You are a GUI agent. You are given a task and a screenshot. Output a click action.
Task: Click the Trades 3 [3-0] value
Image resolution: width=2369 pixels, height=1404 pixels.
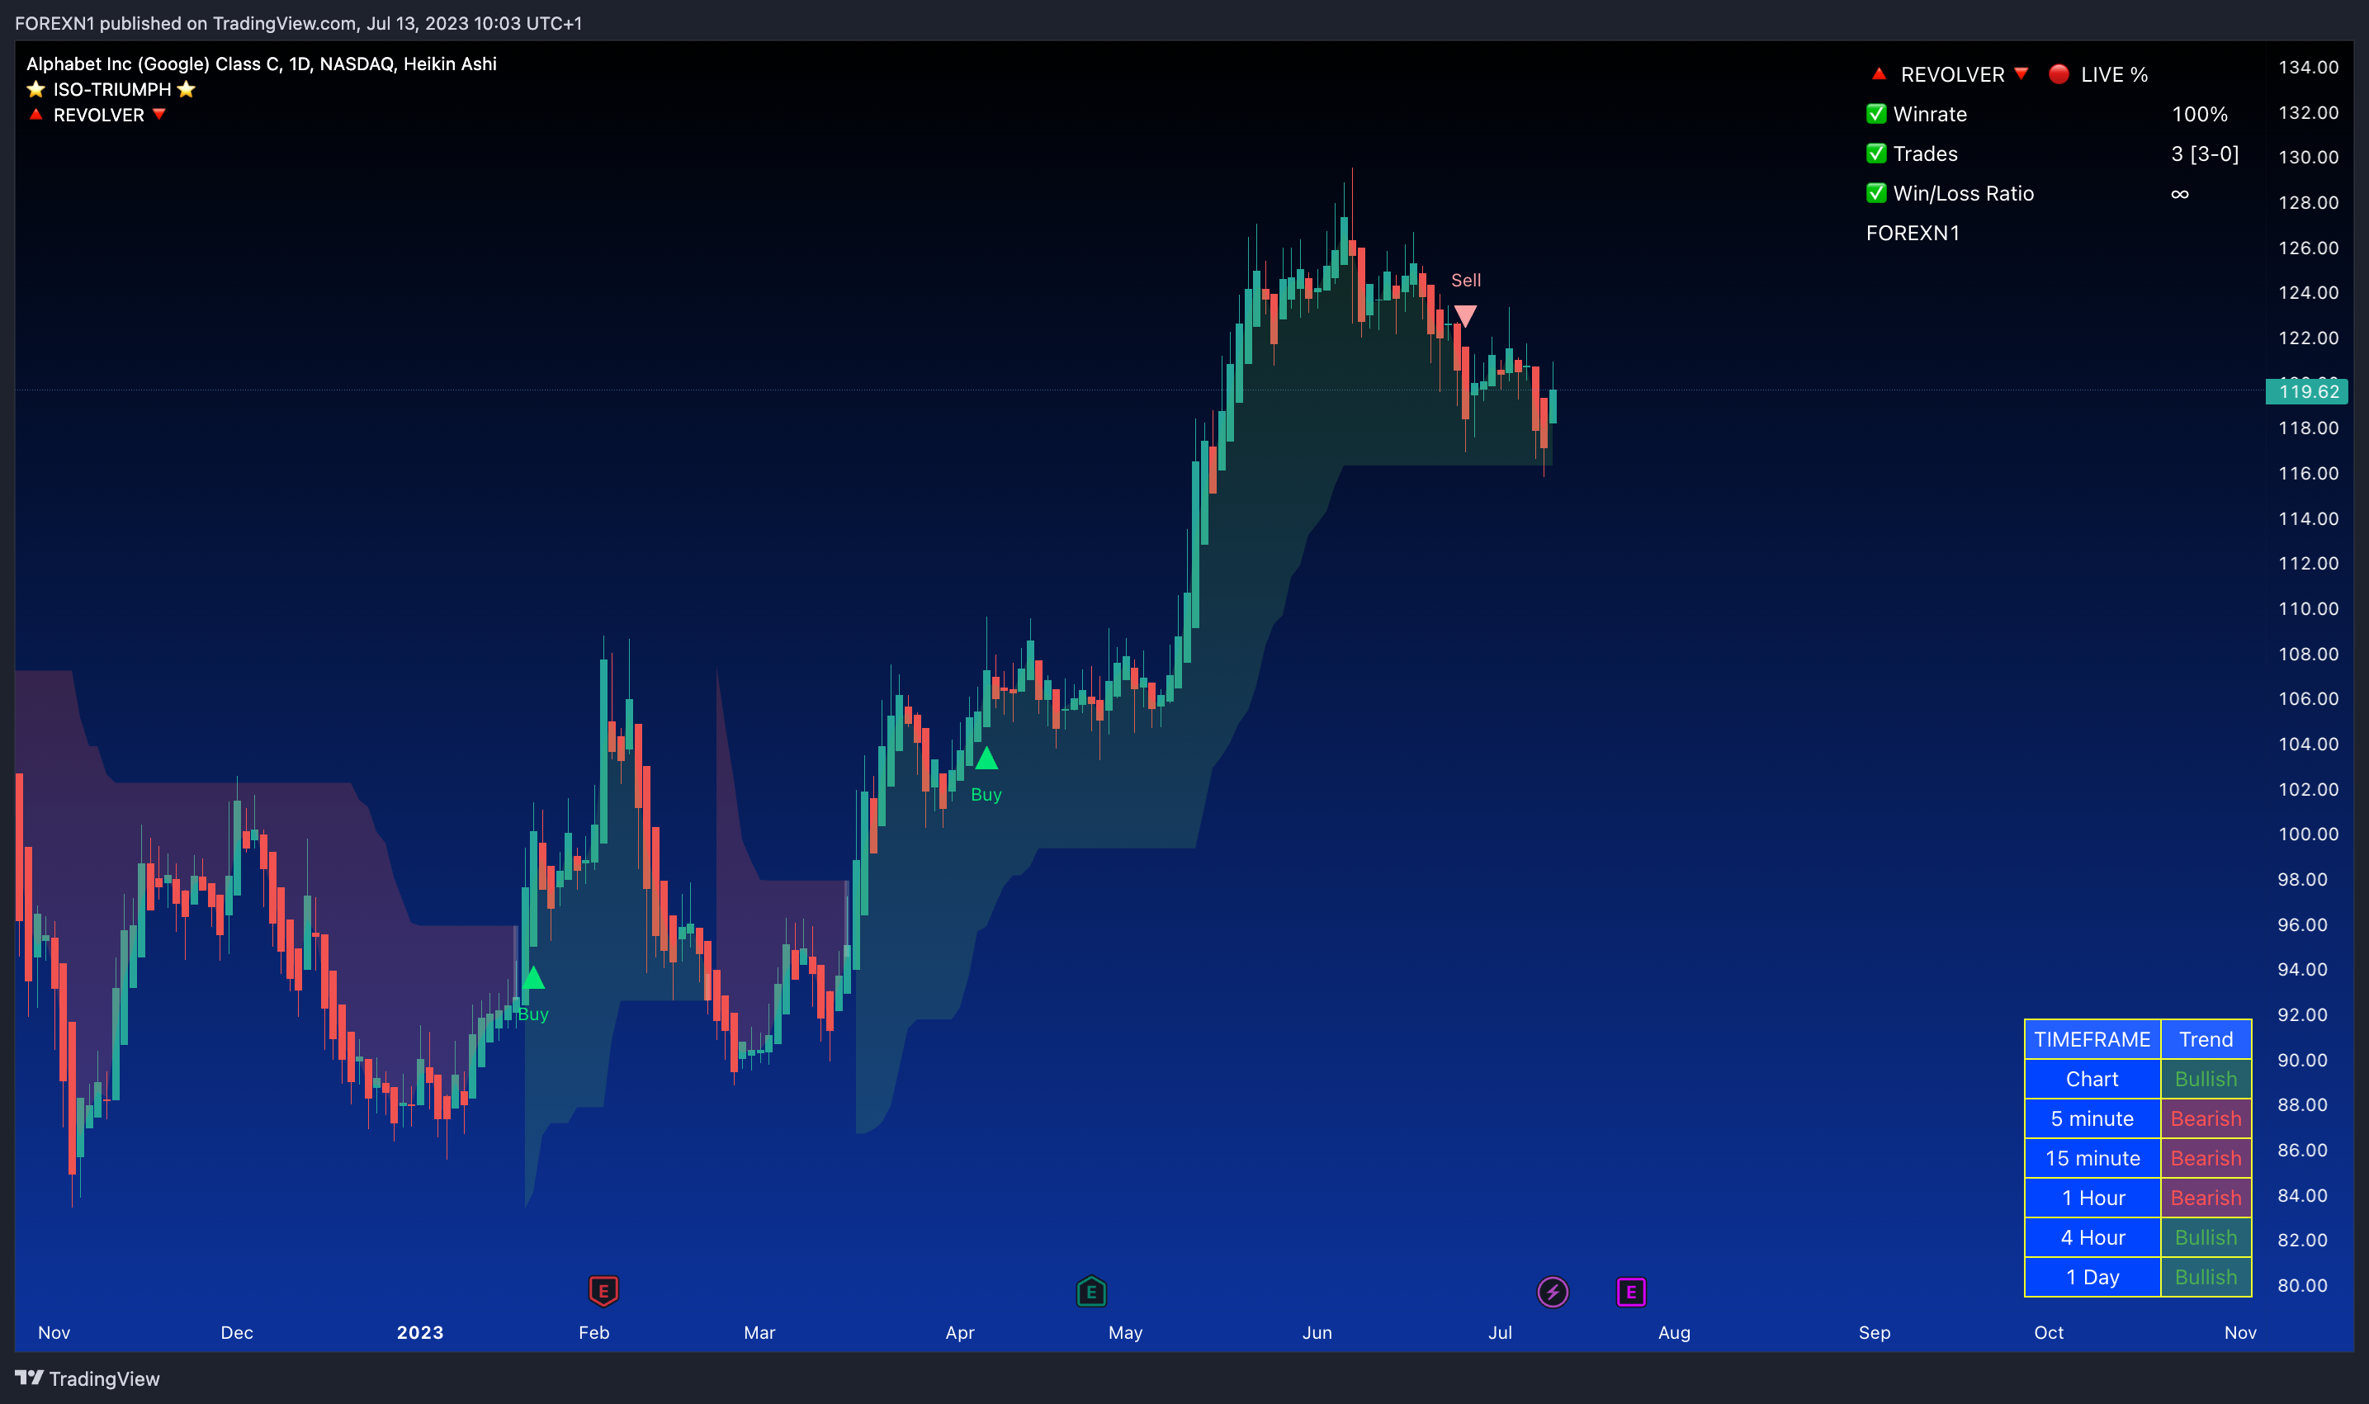click(2205, 154)
